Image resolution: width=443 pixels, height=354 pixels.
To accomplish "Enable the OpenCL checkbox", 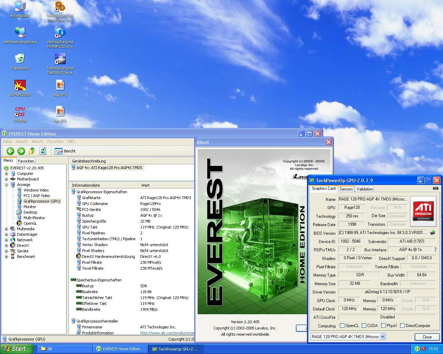I will pyautogui.click(x=342, y=326).
